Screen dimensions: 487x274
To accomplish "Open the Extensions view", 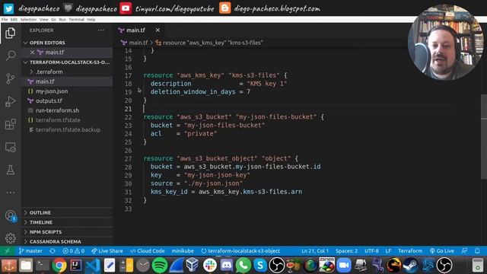I will [x=10, y=124].
